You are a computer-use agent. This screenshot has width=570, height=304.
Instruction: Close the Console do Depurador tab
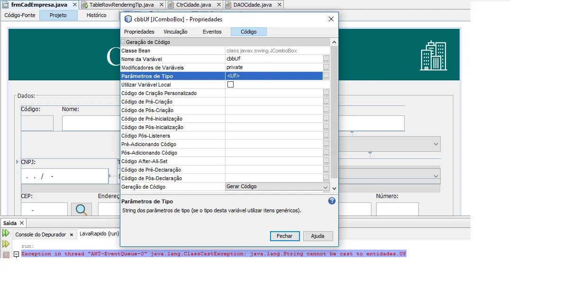click(72, 235)
